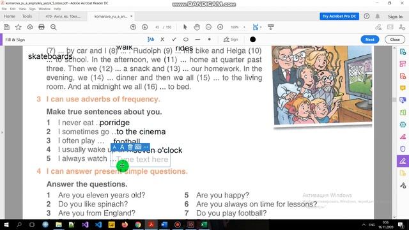Print the document with printer icon
This screenshot has width=409, height=230.
click(x=42, y=27)
